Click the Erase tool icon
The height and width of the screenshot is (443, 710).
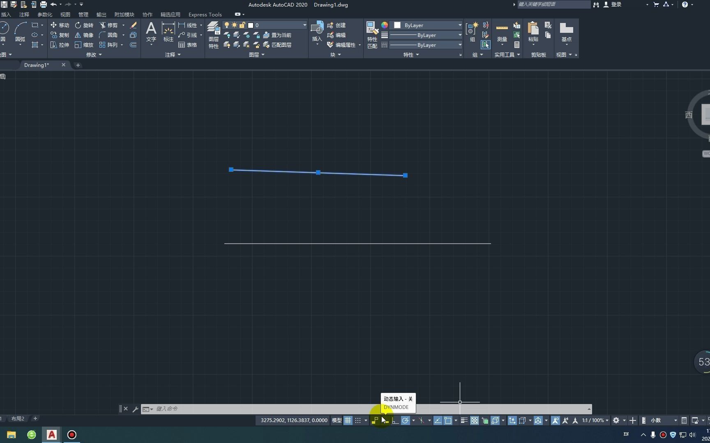point(133,25)
